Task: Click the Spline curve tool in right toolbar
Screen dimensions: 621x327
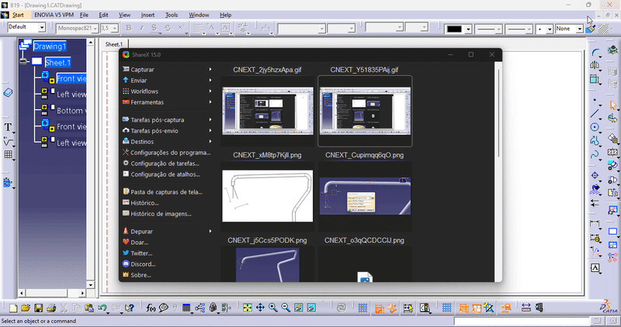Action: click(x=595, y=153)
